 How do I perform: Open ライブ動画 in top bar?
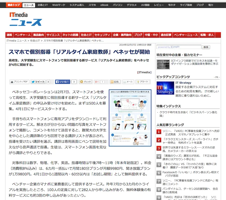186,5
